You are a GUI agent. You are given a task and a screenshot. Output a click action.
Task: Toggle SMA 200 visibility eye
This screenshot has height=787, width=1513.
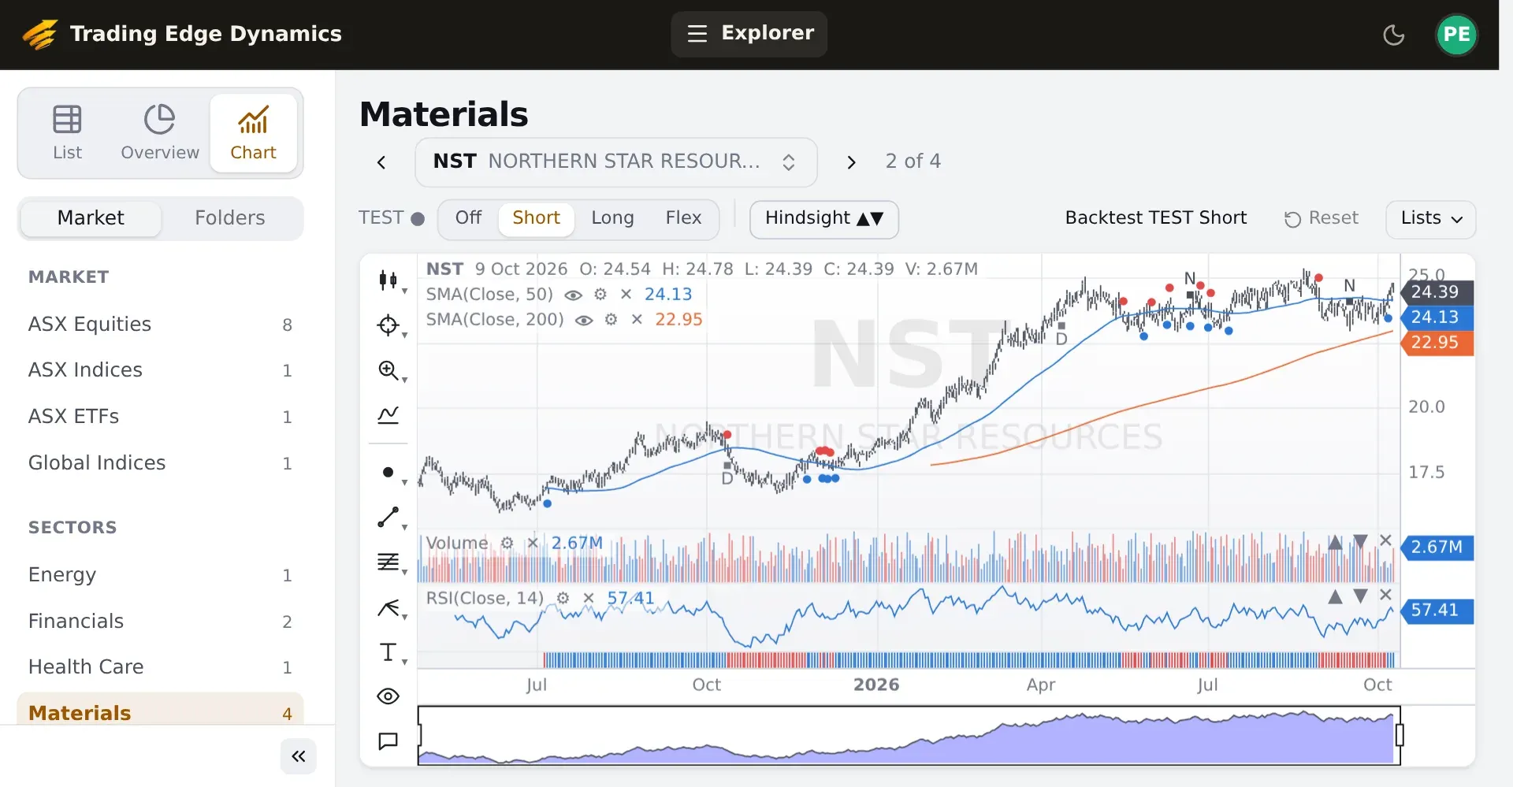(584, 320)
